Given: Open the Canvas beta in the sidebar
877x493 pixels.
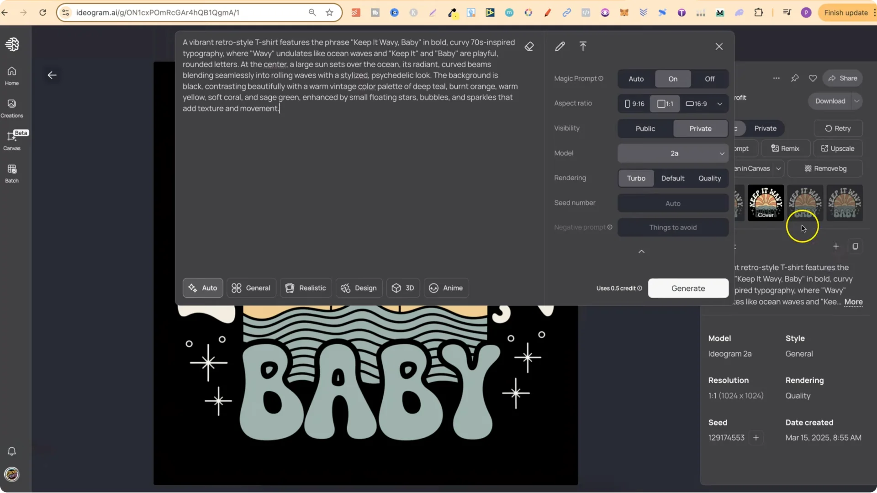Looking at the screenshot, I should pyautogui.click(x=12, y=139).
